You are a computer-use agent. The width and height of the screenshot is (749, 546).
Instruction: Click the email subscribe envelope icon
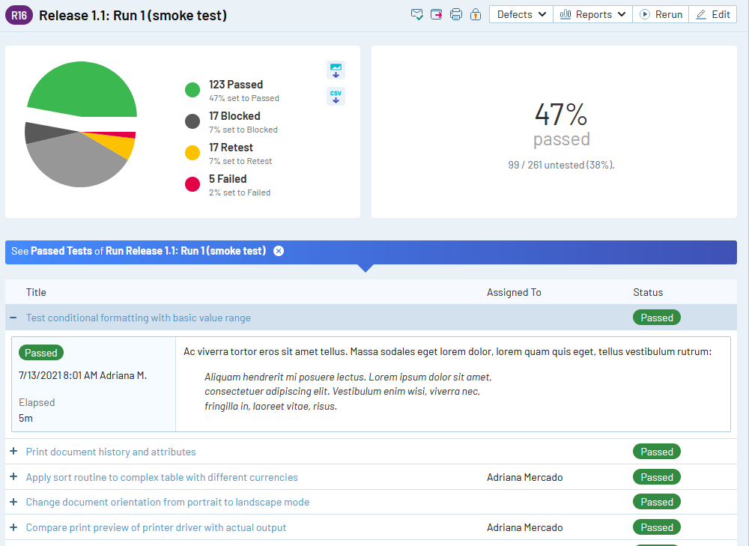417,15
